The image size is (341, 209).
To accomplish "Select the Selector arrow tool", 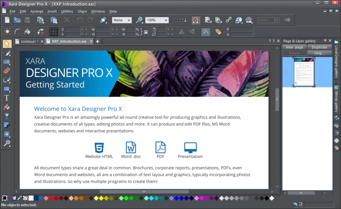I will (x=7, y=44).
